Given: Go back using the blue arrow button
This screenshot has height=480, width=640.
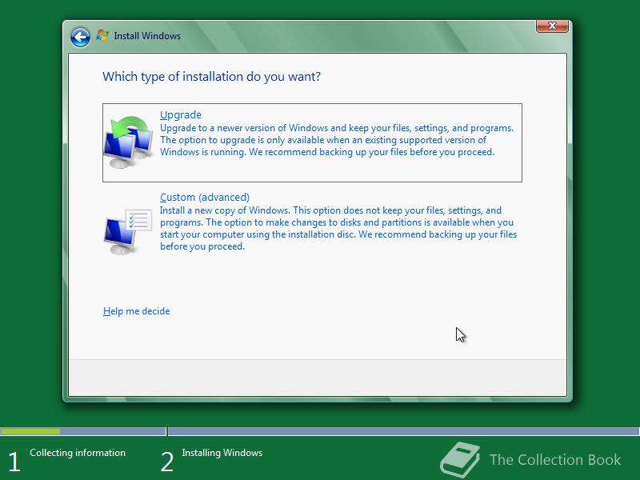Looking at the screenshot, I should (x=80, y=37).
